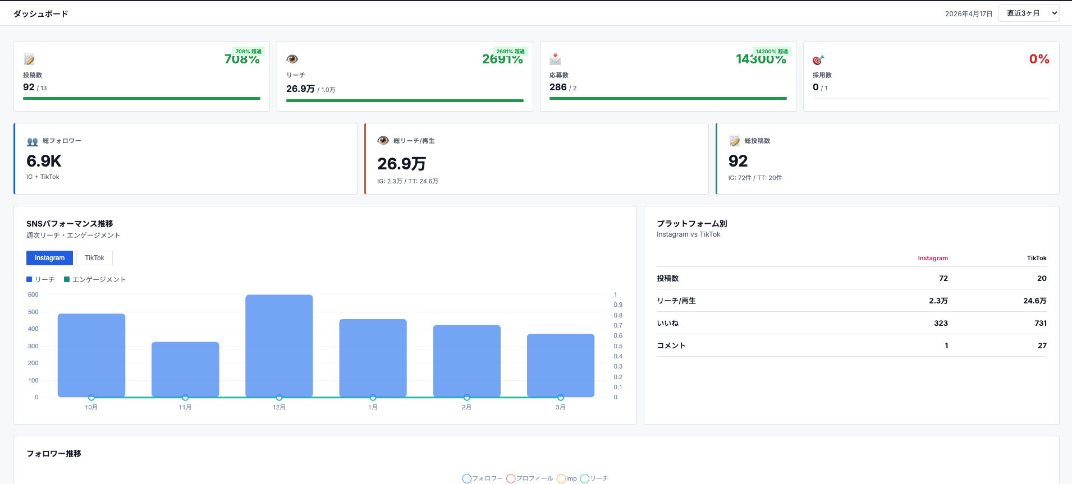1072x484 pixels.
Task: Click the TikTok column header in platform table
Action: [x=1036, y=258]
